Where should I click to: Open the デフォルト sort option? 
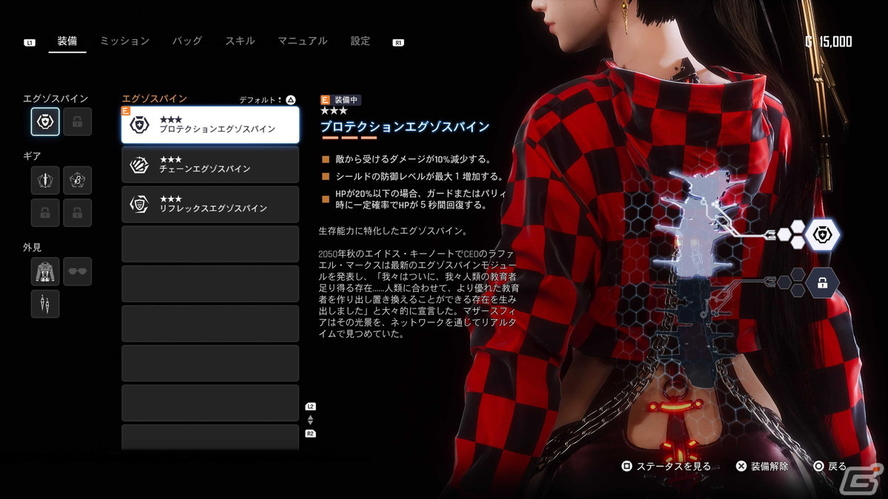[268, 100]
